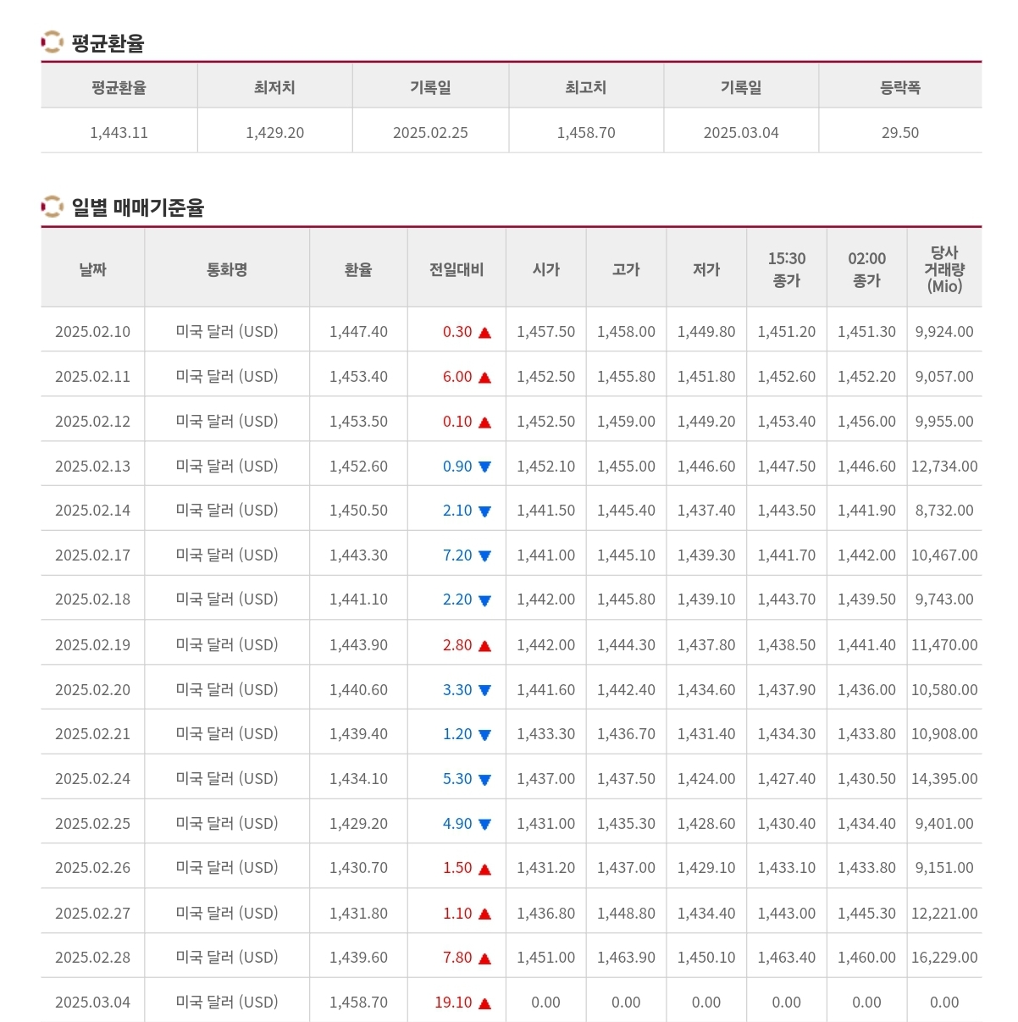Click the 02:00 close value 1,456.00

click(x=866, y=422)
